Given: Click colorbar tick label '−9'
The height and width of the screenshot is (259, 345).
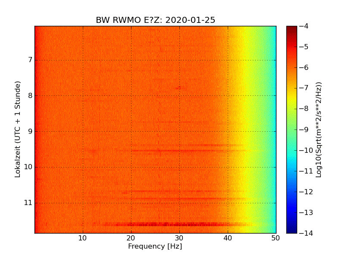Looking at the screenshot, I should 304,129.
